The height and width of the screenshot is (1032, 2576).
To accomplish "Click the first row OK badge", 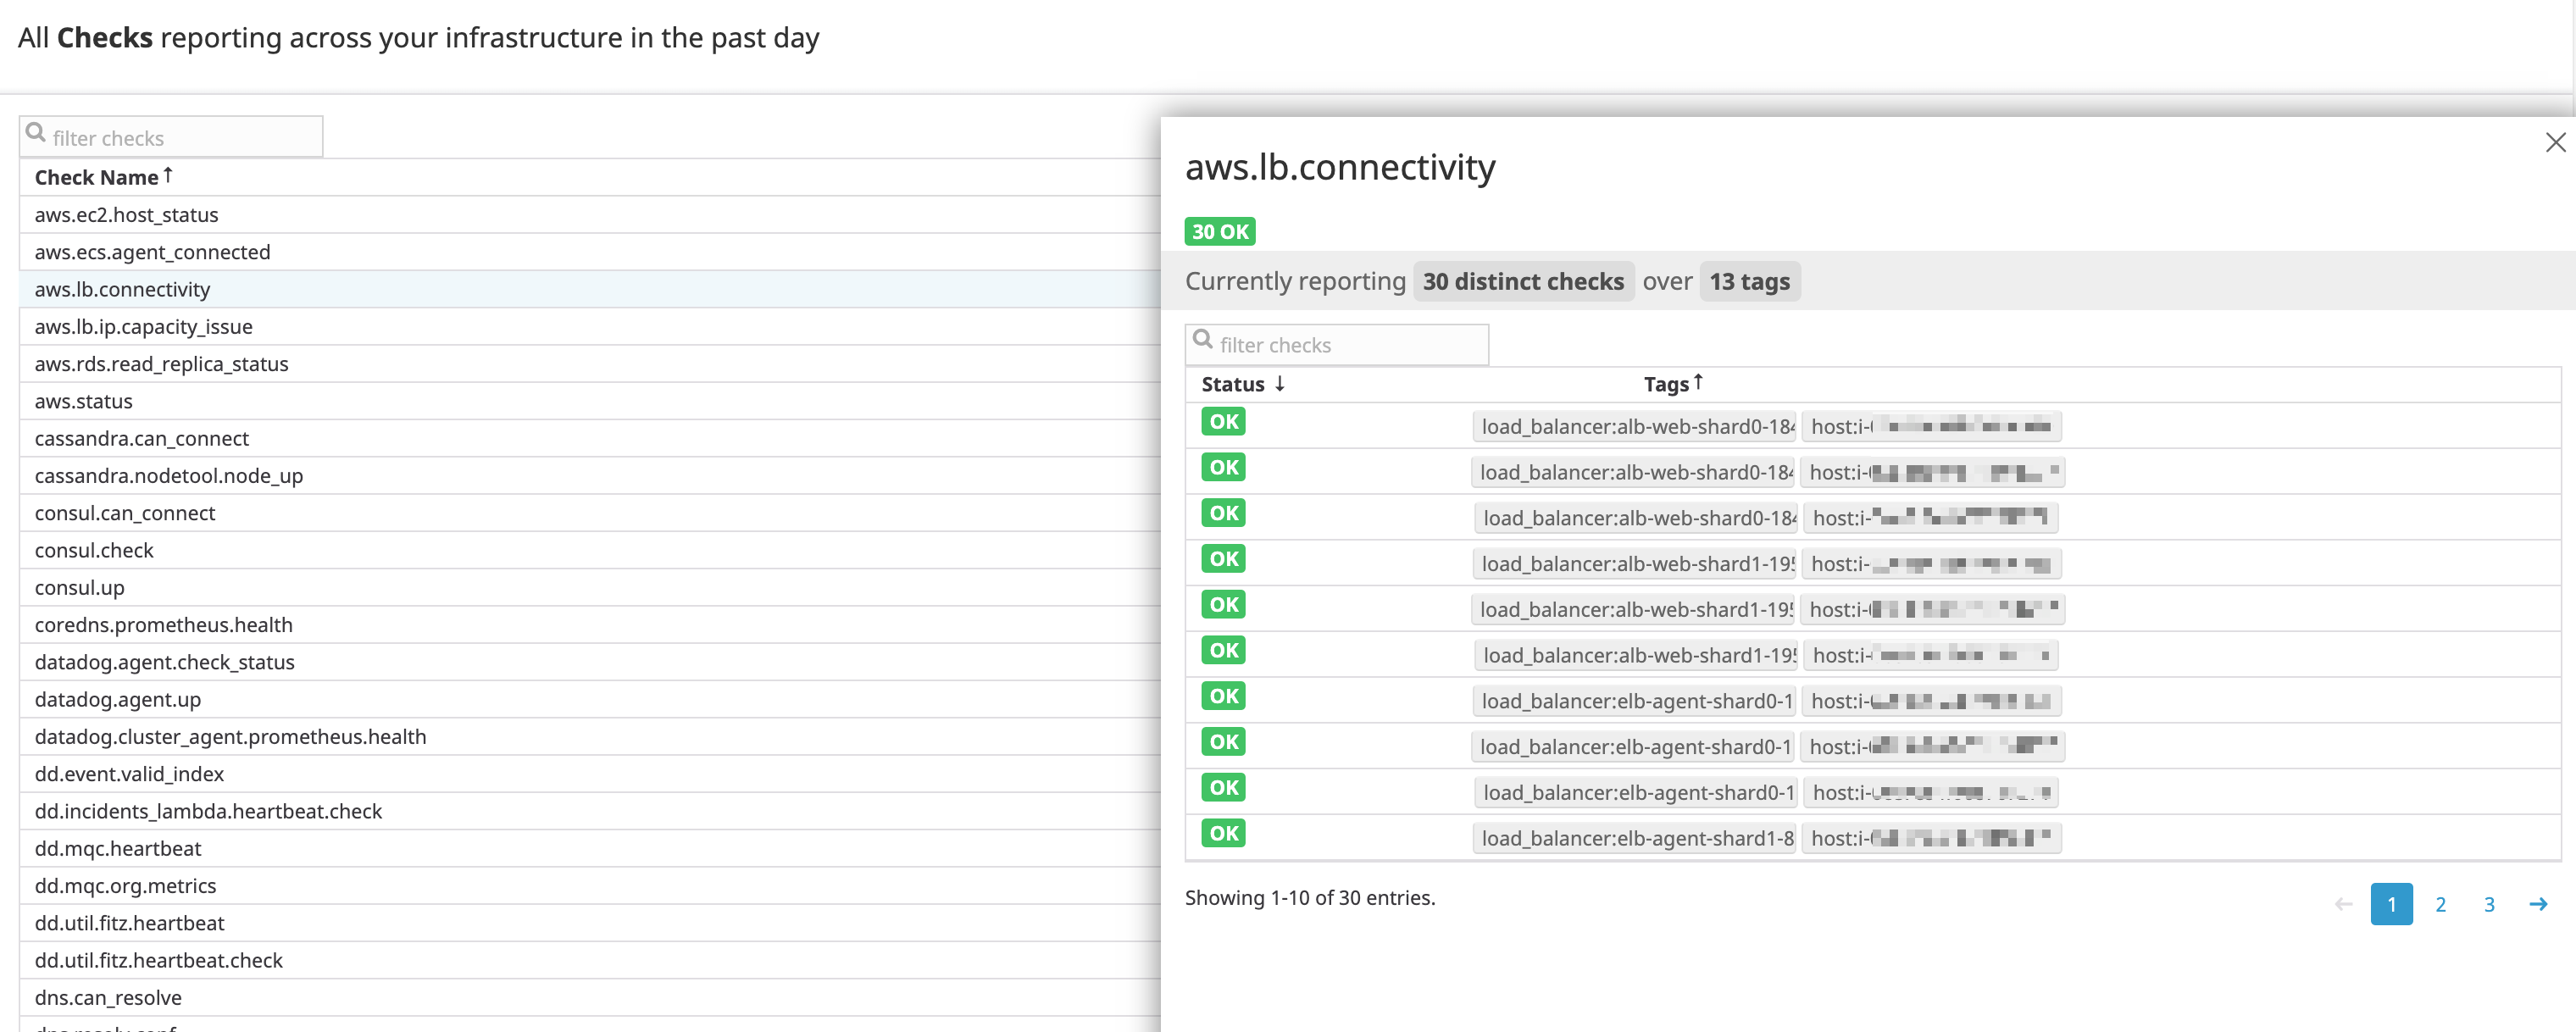I will [x=1223, y=422].
